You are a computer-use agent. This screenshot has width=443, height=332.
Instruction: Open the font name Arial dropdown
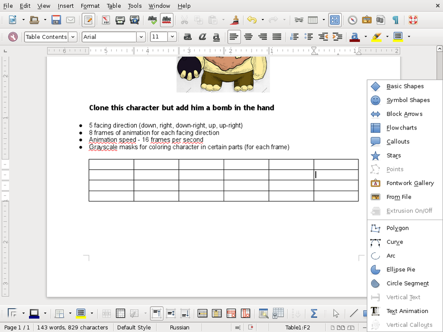pyautogui.click(x=141, y=37)
